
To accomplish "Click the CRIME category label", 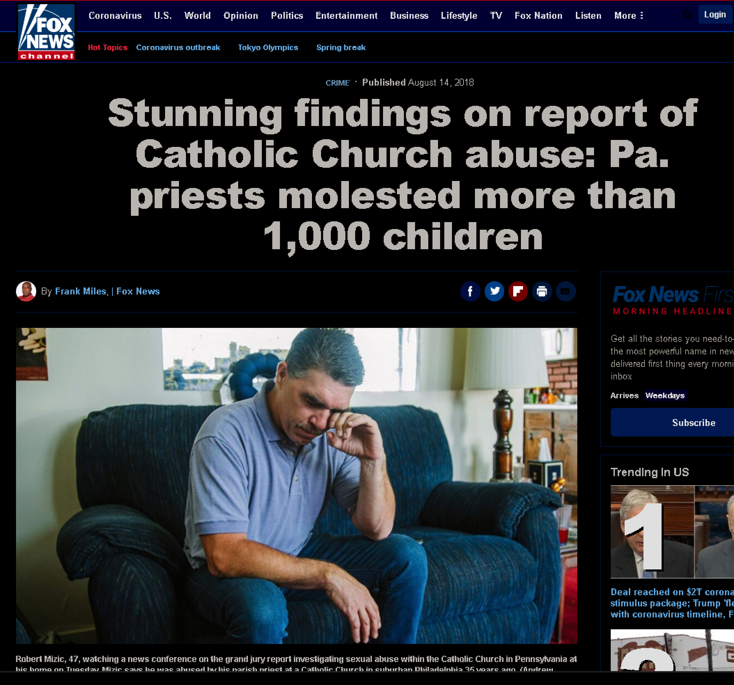I will pyautogui.click(x=337, y=83).
